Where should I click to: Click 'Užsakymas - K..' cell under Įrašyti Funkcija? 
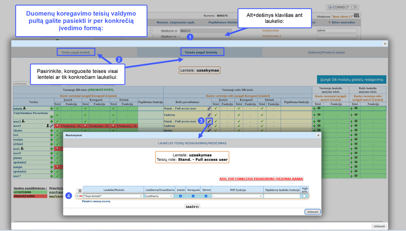pyautogui.click(x=72, y=126)
